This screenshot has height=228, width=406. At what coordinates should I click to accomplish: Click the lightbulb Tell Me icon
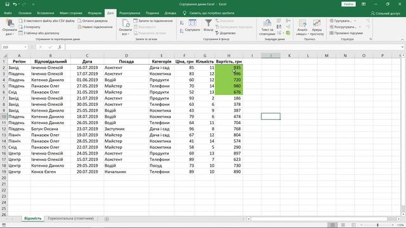point(185,13)
